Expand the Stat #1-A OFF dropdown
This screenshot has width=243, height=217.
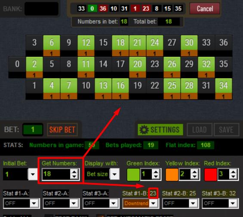coord(34,203)
